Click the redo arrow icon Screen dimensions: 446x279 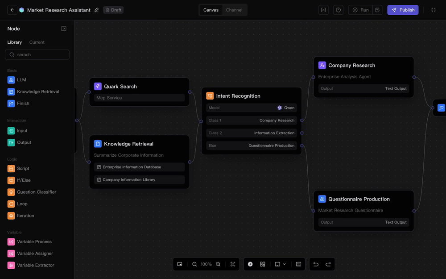pos(328,264)
